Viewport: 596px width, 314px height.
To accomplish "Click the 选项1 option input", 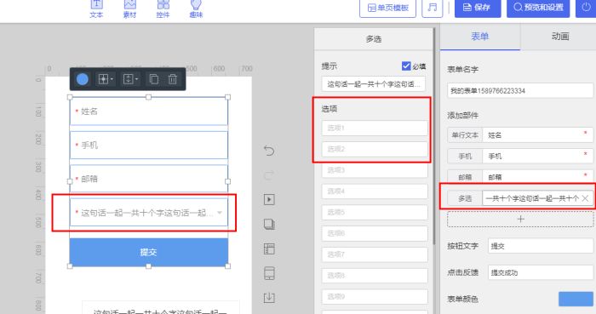I will [375, 128].
